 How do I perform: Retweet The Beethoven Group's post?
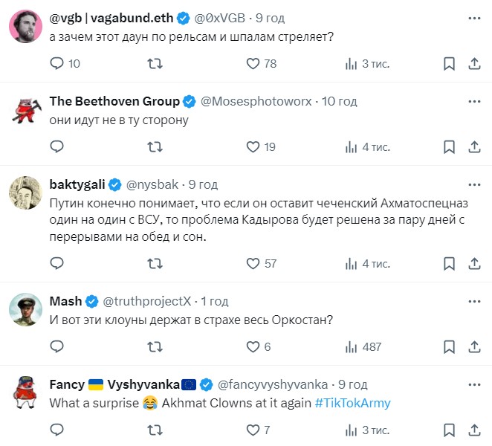(155, 147)
